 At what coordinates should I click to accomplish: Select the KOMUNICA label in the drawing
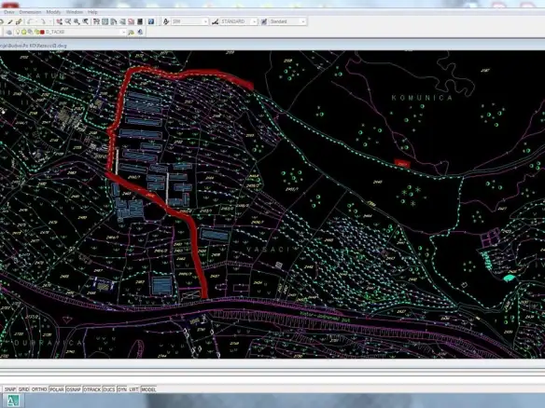click(422, 98)
